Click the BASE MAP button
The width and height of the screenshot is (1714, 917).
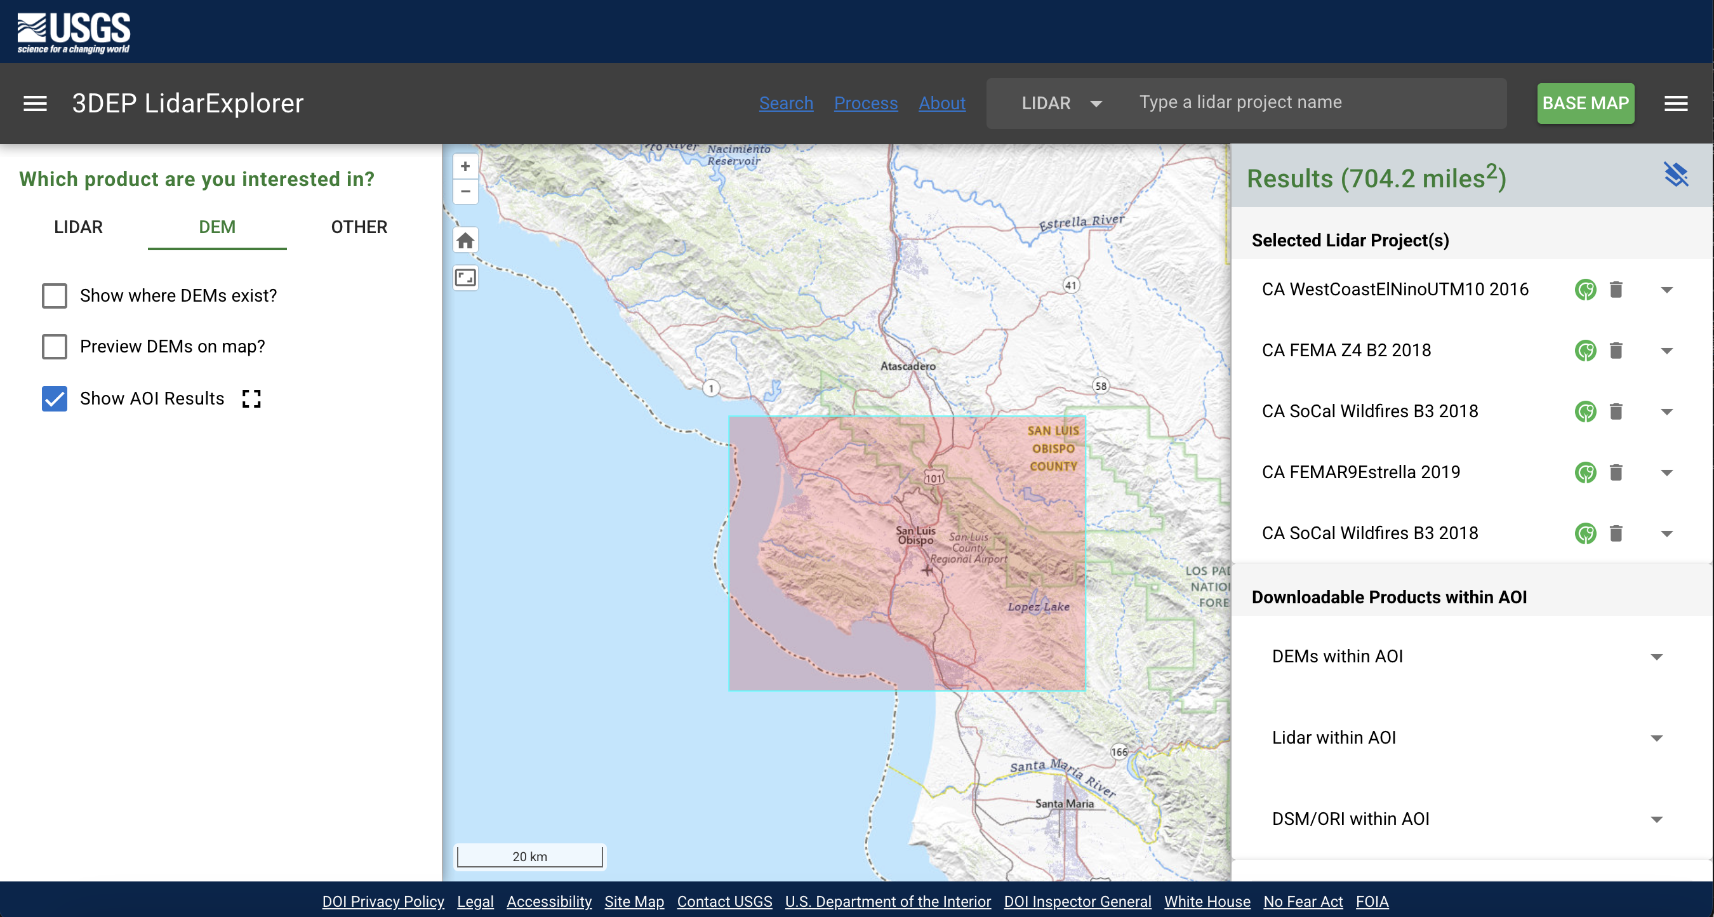click(1585, 103)
